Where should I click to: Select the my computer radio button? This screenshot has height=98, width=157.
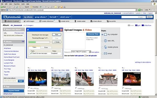click(x=102, y=34)
